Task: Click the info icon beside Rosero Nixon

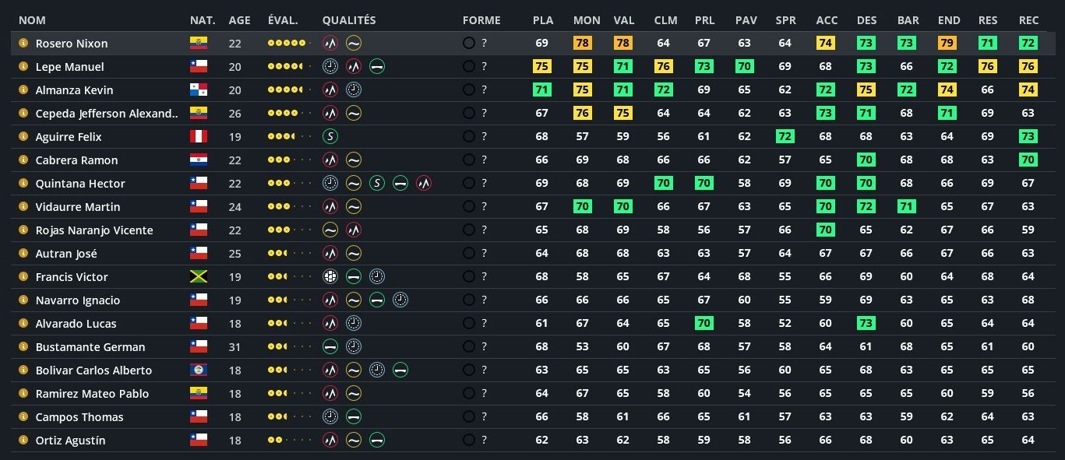Action: click(x=23, y=44)
